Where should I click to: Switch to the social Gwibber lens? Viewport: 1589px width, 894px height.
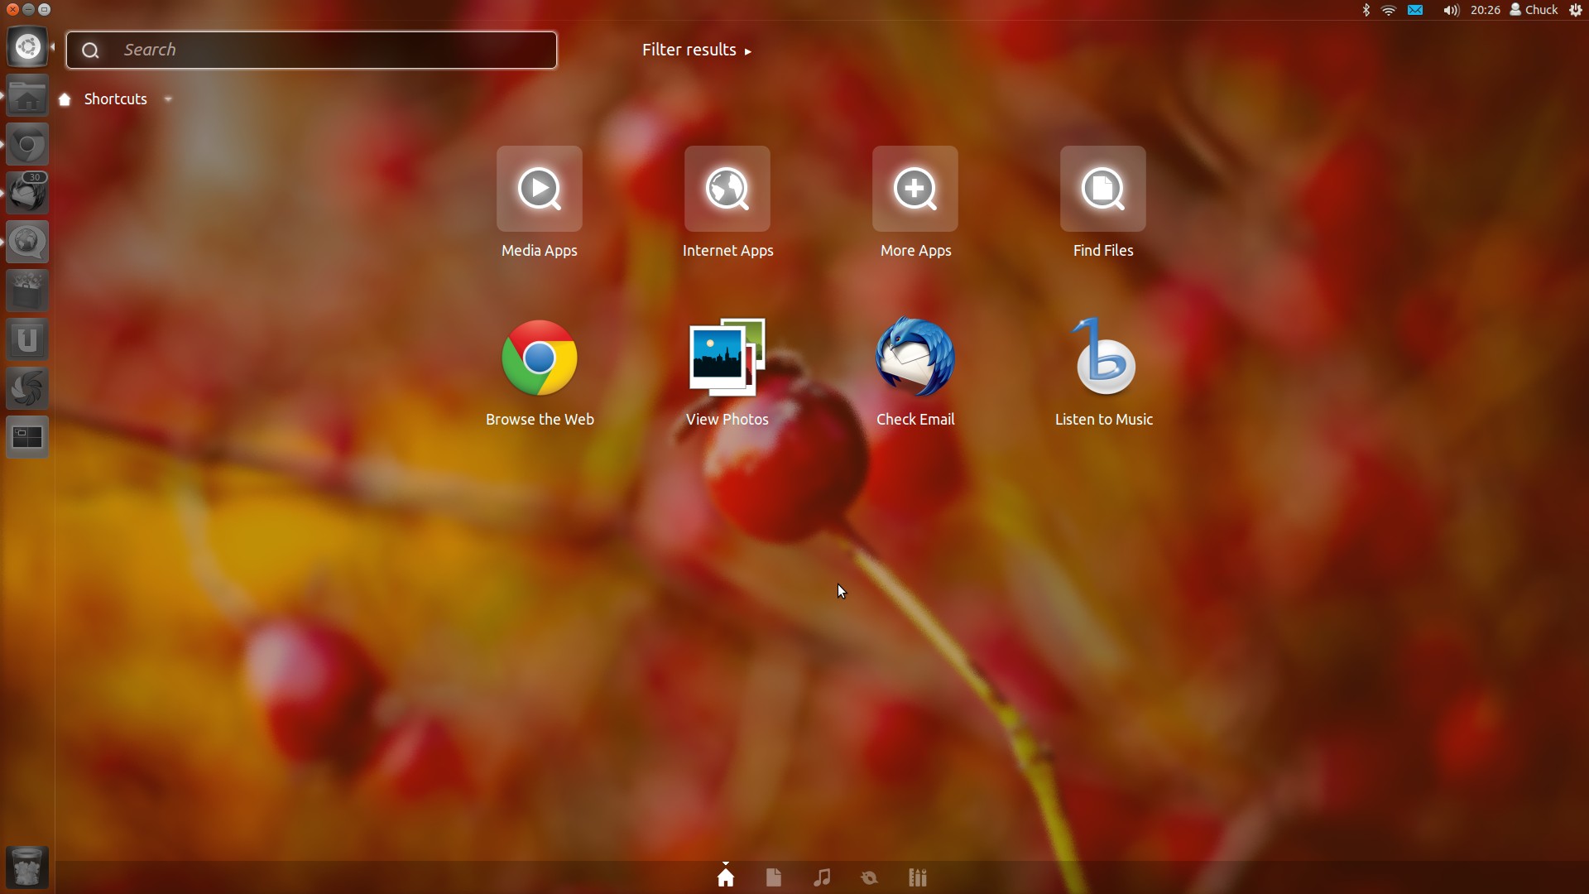(x=869, y=877)
